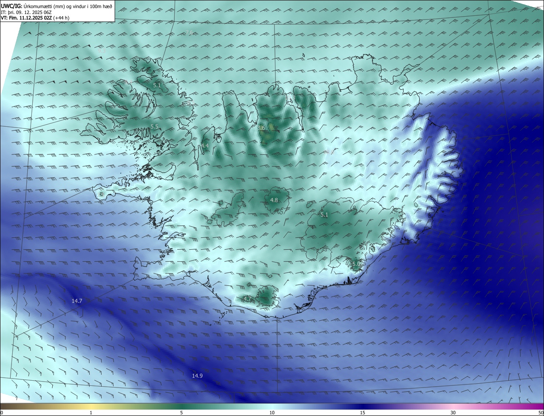The height and width of the screenshot is (416, 544).
Task: Click the 5.1 label on the Westfjords peninsula
Action: coord(157,85)
